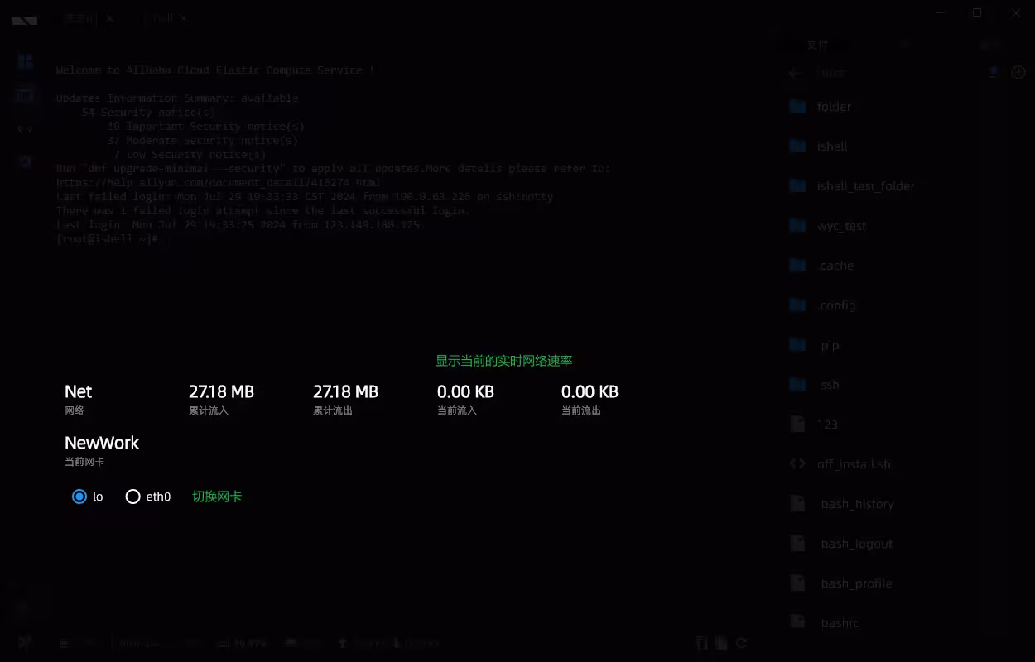The image size is (1035, 662).
Task: Click the upload icon beside the path bar
Action: pyautogui.click(x=993, y=73)
